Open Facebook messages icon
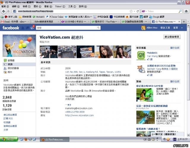This screenshot has width=190, height=148. 27,28
